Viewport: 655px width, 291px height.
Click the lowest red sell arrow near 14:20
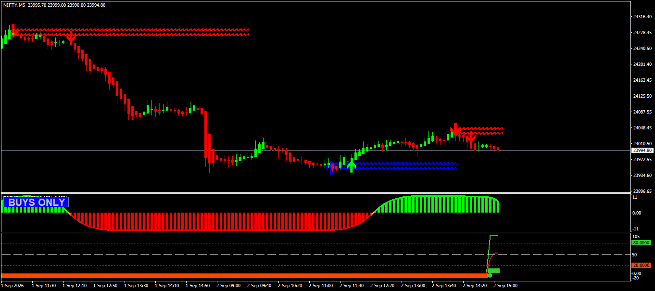coord(471,138)
